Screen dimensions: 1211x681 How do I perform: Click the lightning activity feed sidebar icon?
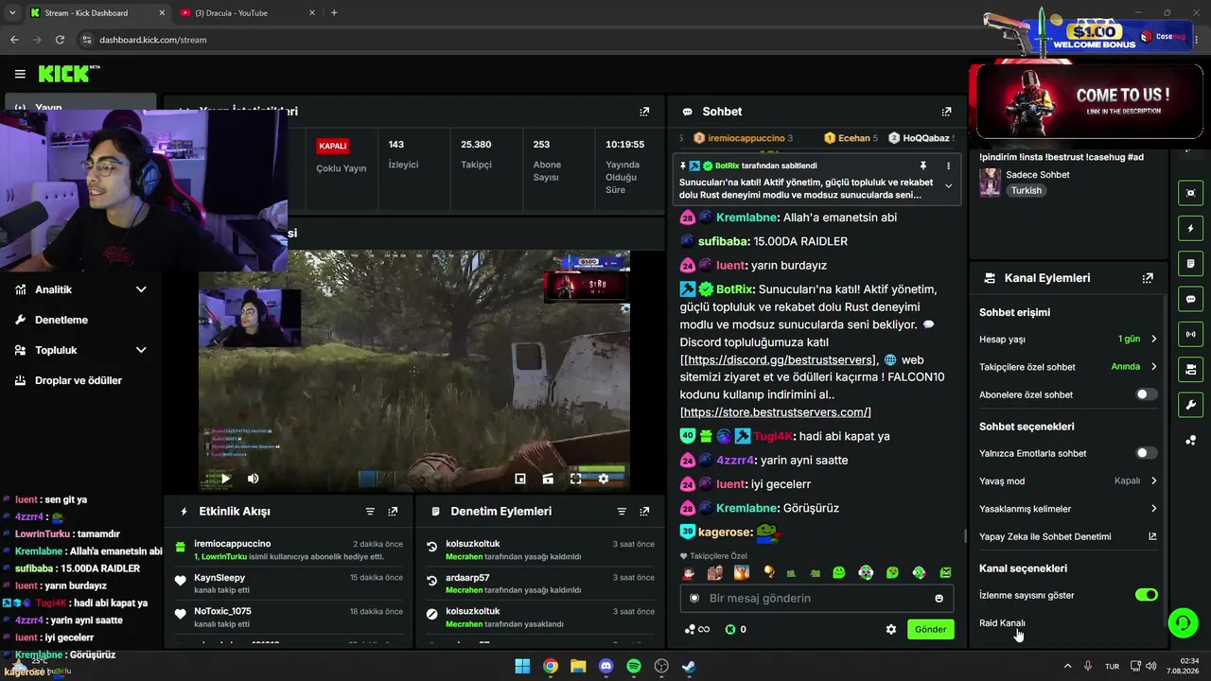coord(1190,228)
